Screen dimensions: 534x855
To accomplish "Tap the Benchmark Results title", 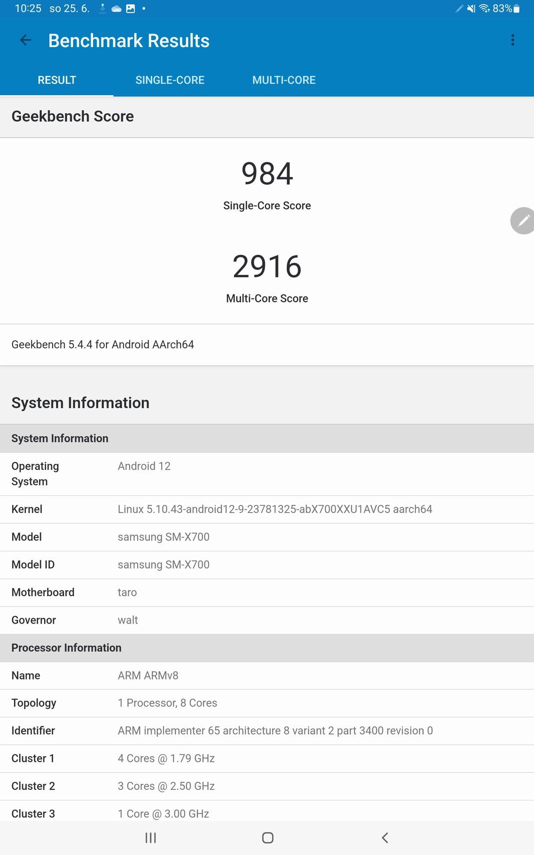I will (x=129, y=41).
